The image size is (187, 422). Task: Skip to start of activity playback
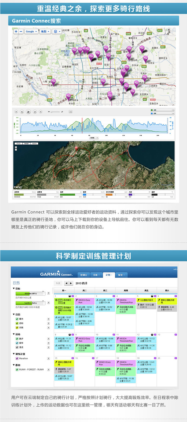pos(16,112)
